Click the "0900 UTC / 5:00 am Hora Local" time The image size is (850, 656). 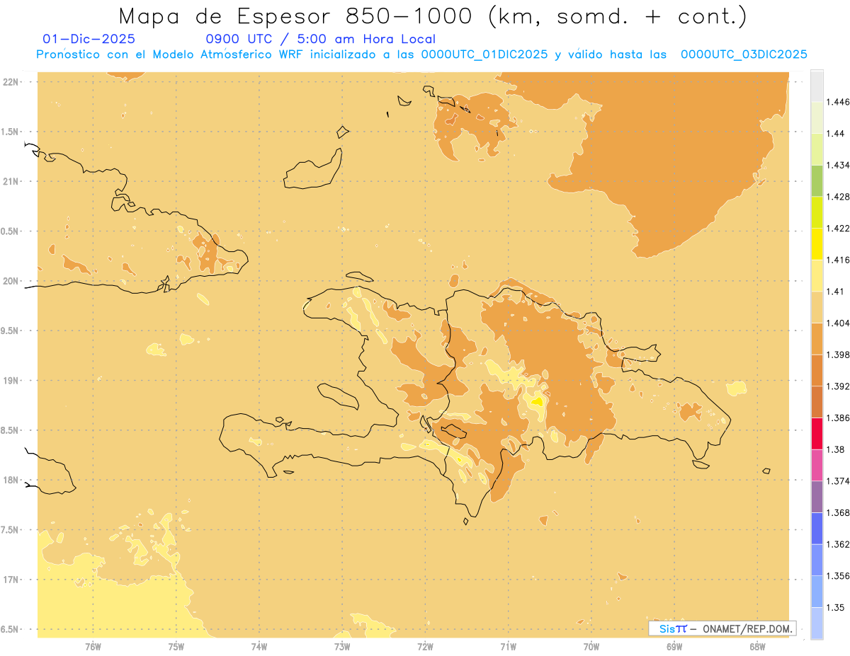click(x=321, y=40)
